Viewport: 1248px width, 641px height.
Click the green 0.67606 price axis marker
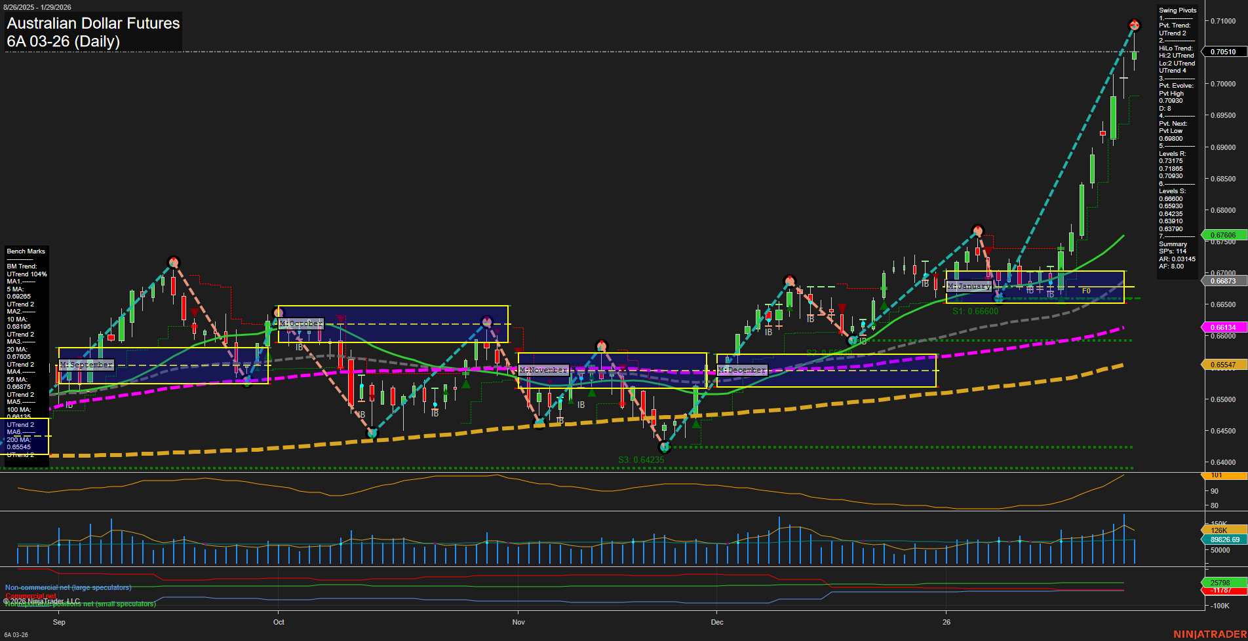(x=1223, y=234)
